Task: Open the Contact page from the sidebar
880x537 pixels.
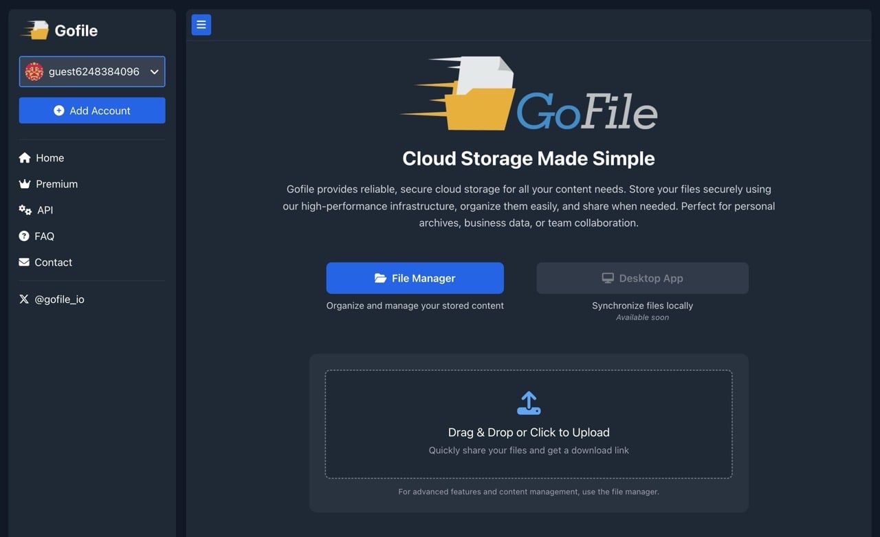Action: click(x=53, y=262)
